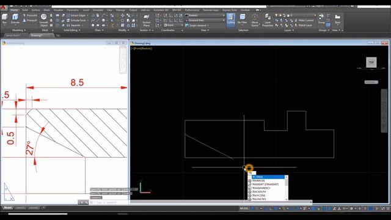Switch to the Mesh ribbon tab
The width and height of the screenshot is (391, 220).
[x=46, y=10]
